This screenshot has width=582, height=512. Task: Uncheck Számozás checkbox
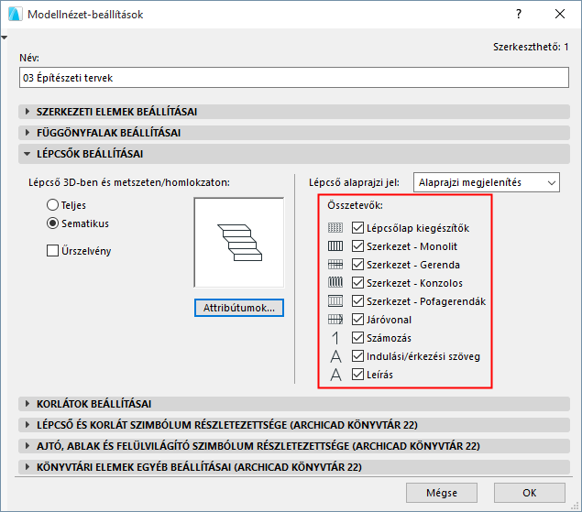(357, 338)
